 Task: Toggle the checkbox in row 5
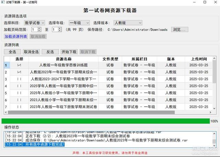click(x=19, y=93)
